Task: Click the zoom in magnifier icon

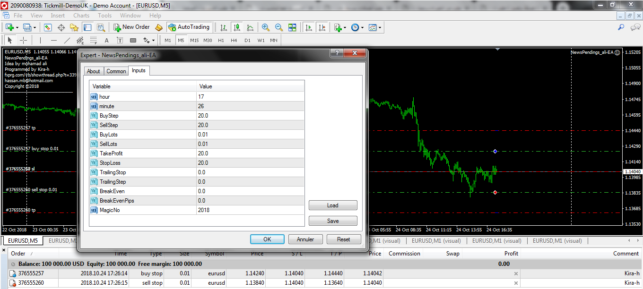Action: 266,27
